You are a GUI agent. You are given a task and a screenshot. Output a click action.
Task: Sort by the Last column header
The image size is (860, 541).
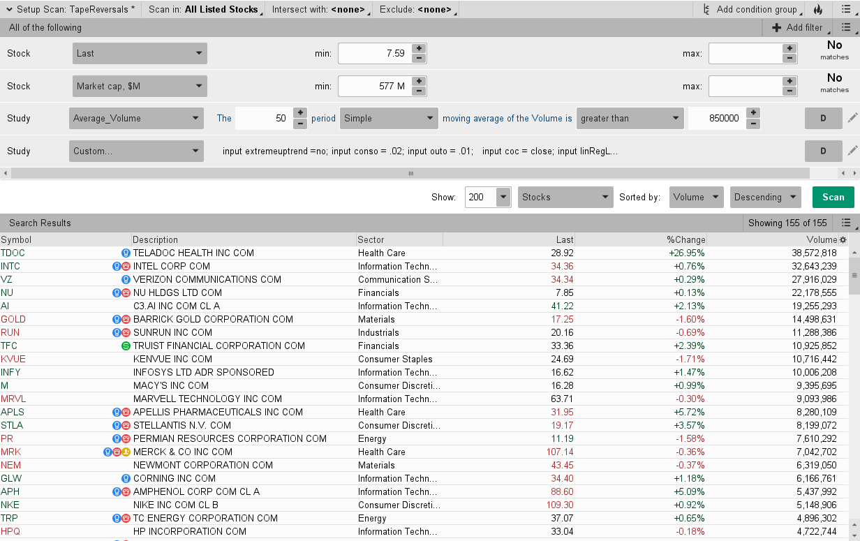click(x=508, y=239)
